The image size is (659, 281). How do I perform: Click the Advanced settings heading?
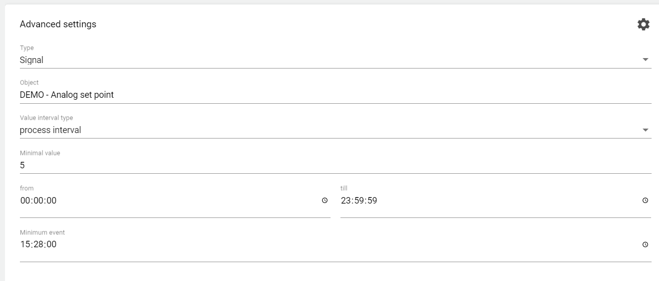click(58, 24)
